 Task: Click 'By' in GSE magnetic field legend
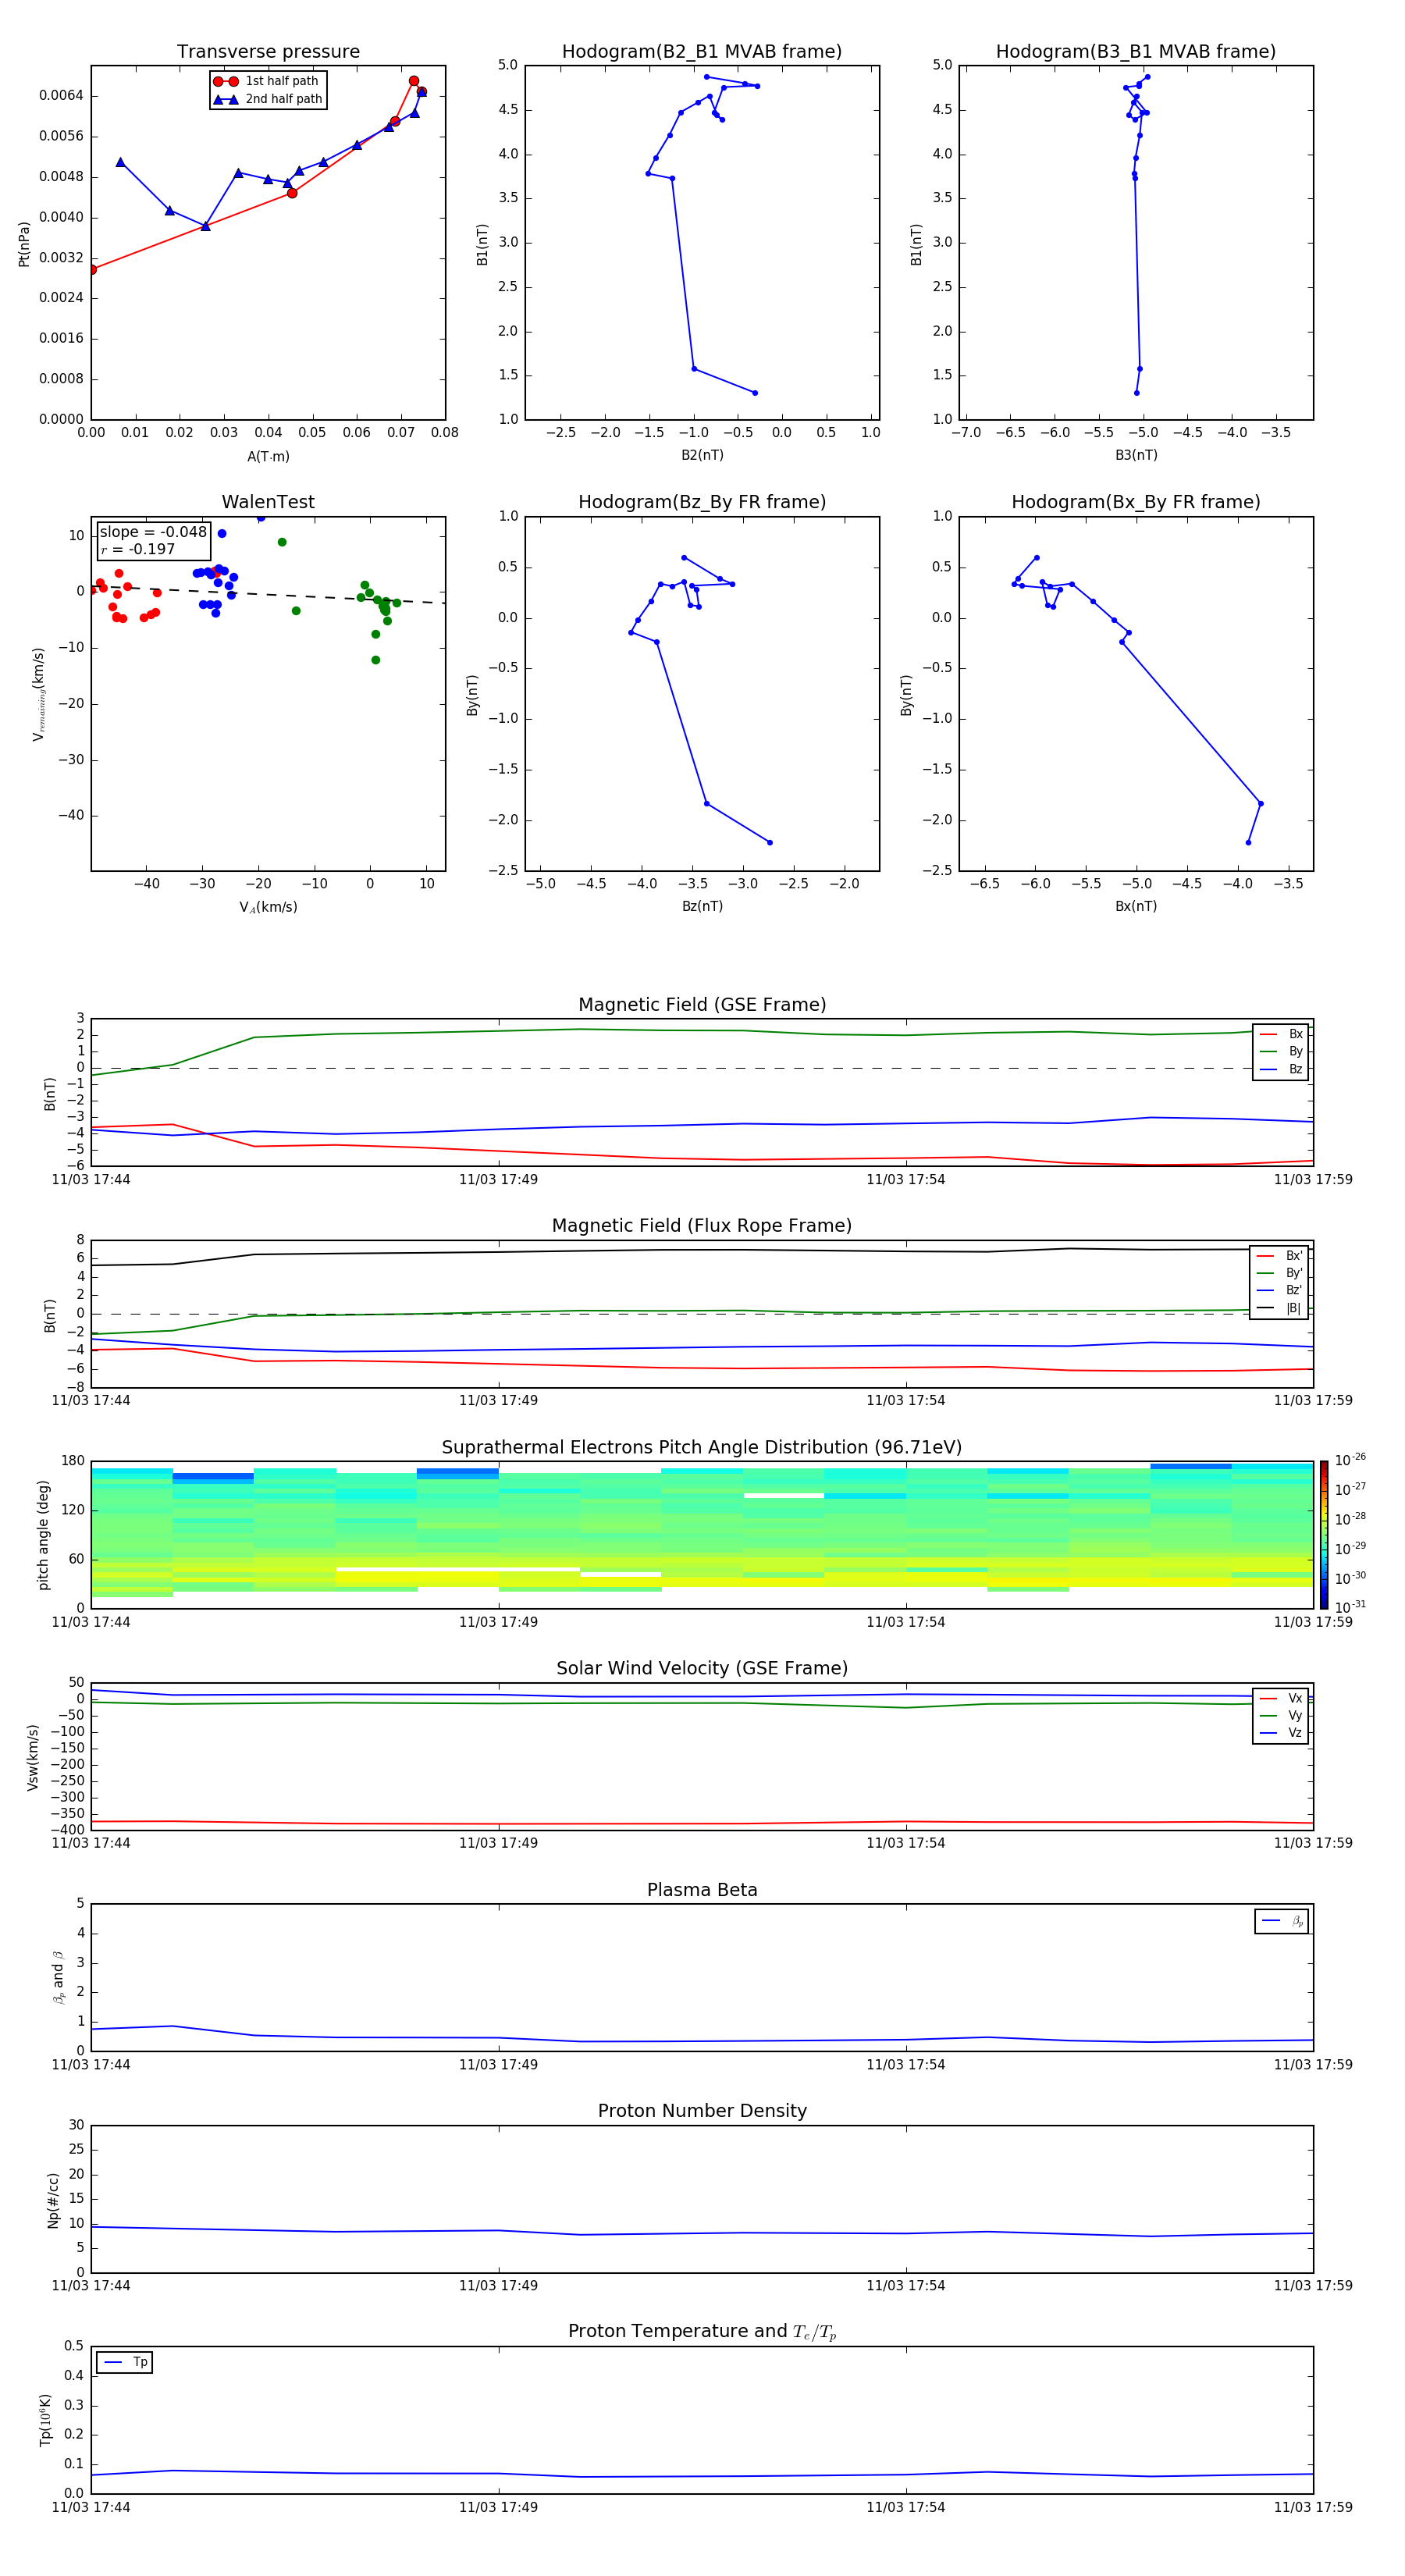pyautogui.click(x=1295, y=1051)
